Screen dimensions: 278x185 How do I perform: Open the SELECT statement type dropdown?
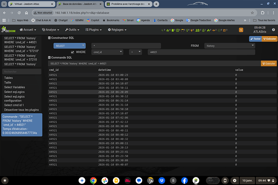click(x=69, y=46)
